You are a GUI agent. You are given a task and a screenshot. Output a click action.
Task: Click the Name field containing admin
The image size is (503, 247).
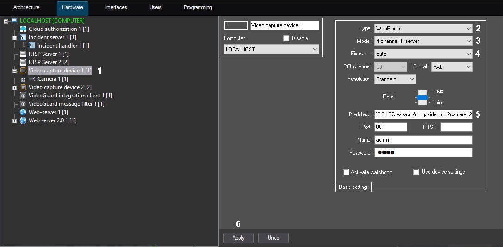click(x=423, y=140)
